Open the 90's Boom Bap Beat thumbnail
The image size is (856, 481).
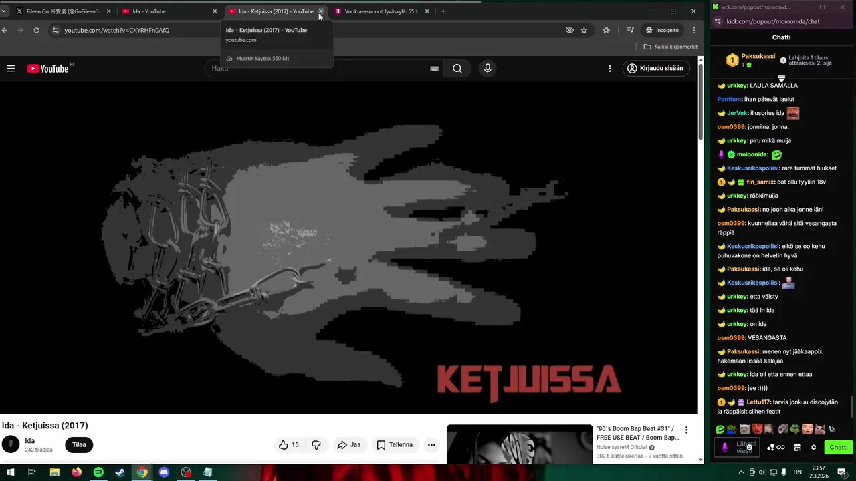tap(520, 444)
